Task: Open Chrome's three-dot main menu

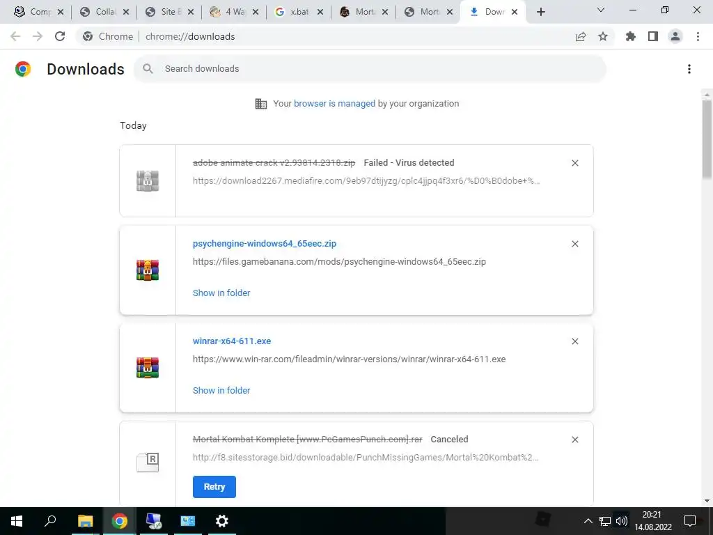Action: click(x=698, y=36)
